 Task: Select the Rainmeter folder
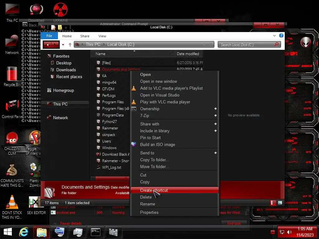(110, 128)
